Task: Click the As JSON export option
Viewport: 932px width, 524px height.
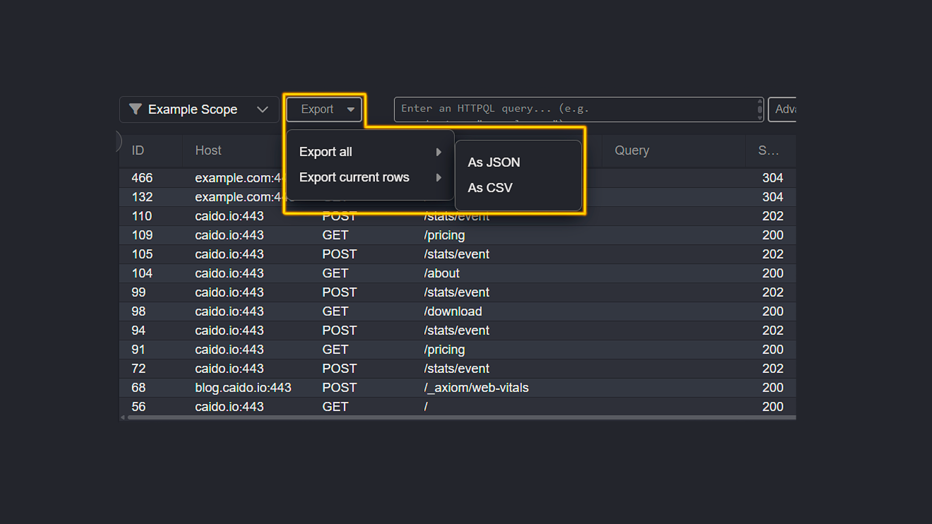Action: (494, 162)
